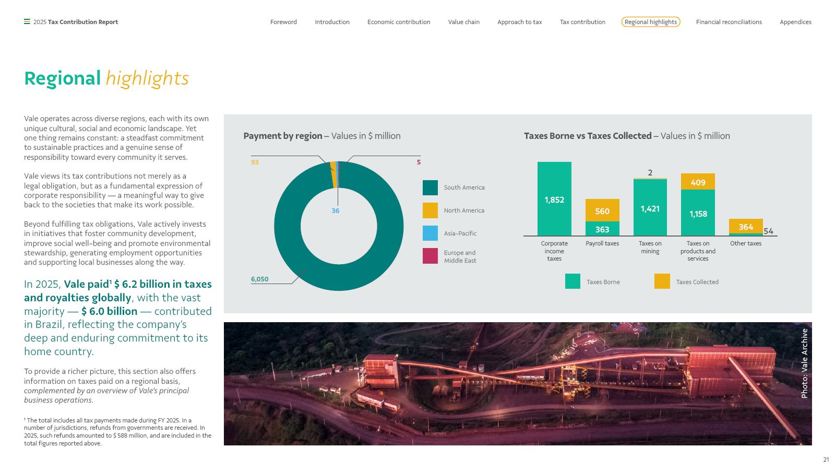Click the Asia-Pacific legend label
835x471 pixels.
(x=460, y=233)
